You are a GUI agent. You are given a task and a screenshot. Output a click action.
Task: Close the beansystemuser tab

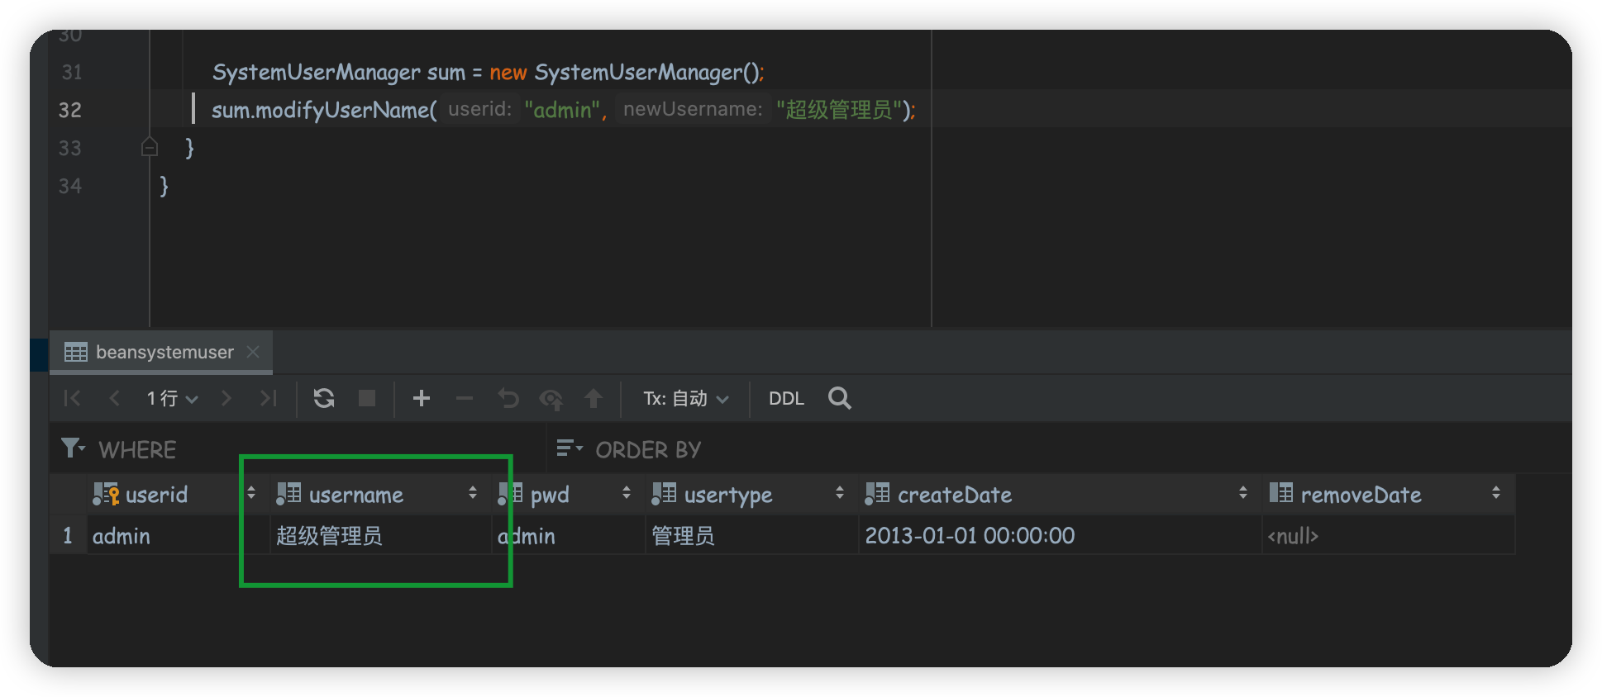click(254, 353)
